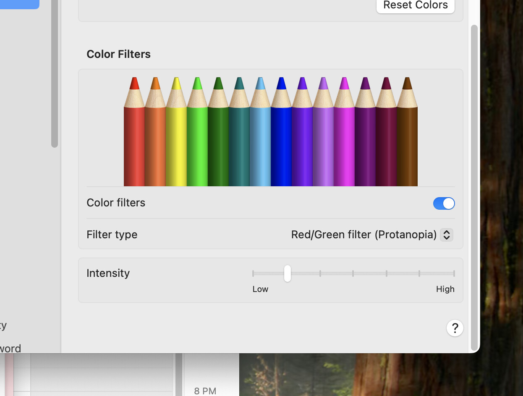Viewport: 523px width, 396px height.
Task: Open the help question mark button
Action: tap(455, 328)
